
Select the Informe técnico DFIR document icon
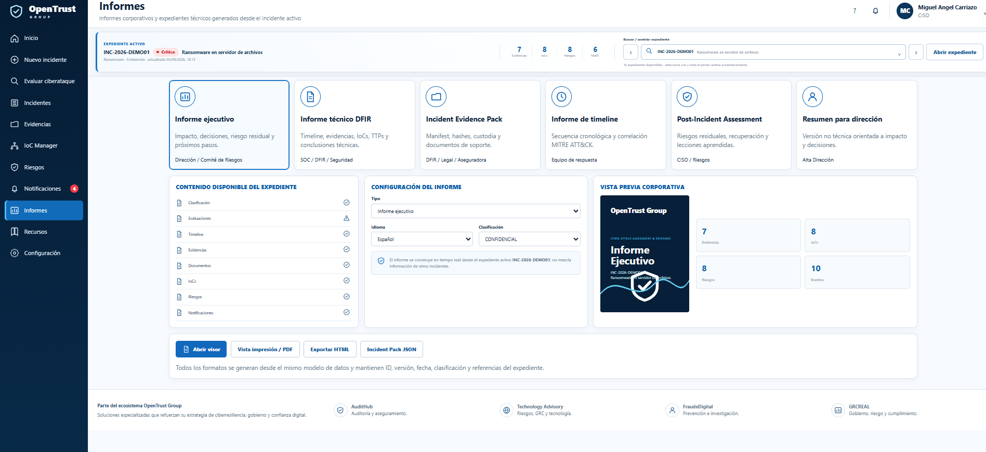(x=310, y=97)
